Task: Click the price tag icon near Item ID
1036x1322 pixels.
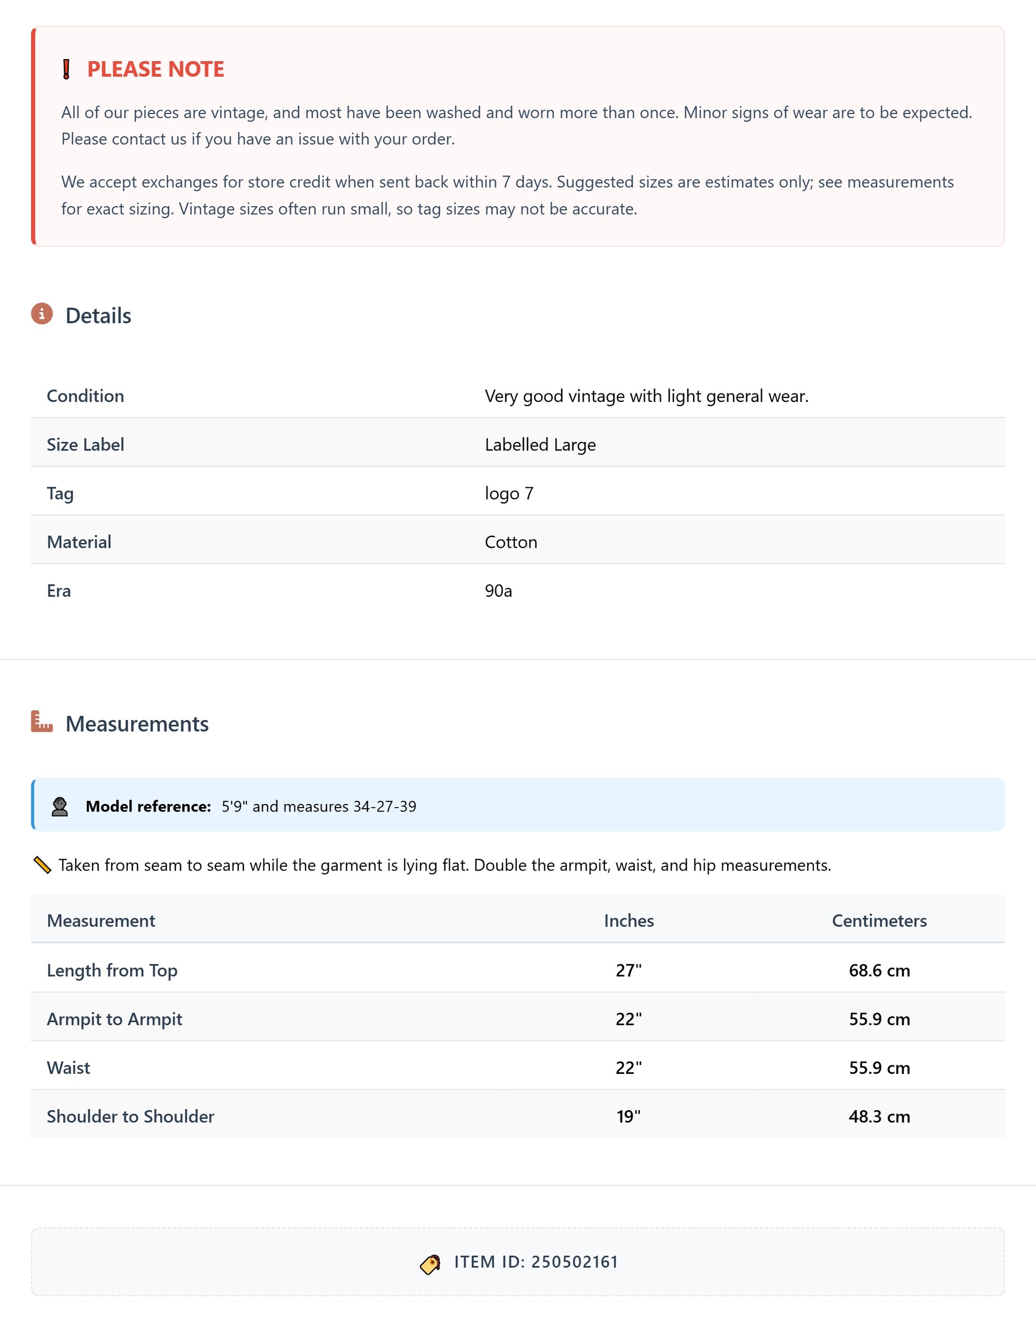Action: 430,1264
